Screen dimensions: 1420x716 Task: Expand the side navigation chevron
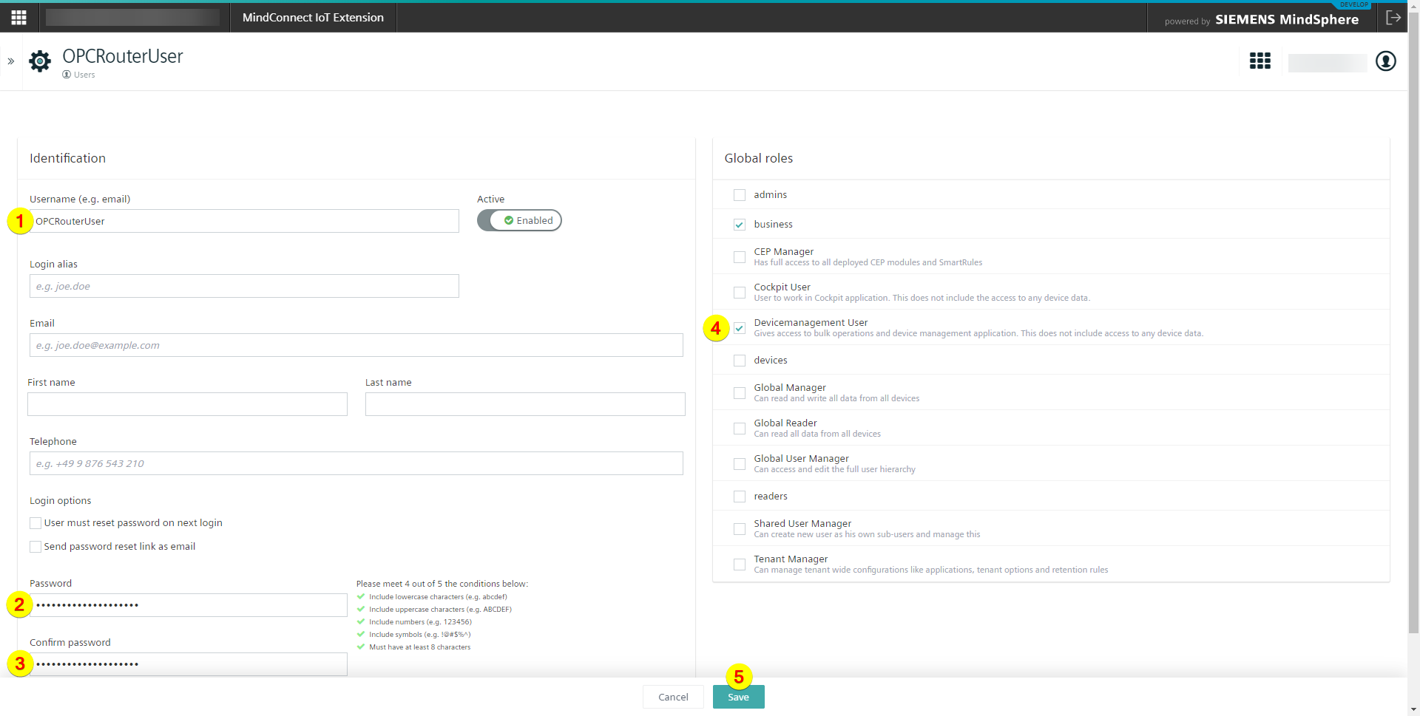[11, 61]
